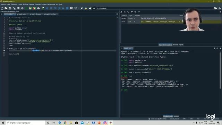Open the Editar menu
The image size is (222, 125).
(8, 5)
